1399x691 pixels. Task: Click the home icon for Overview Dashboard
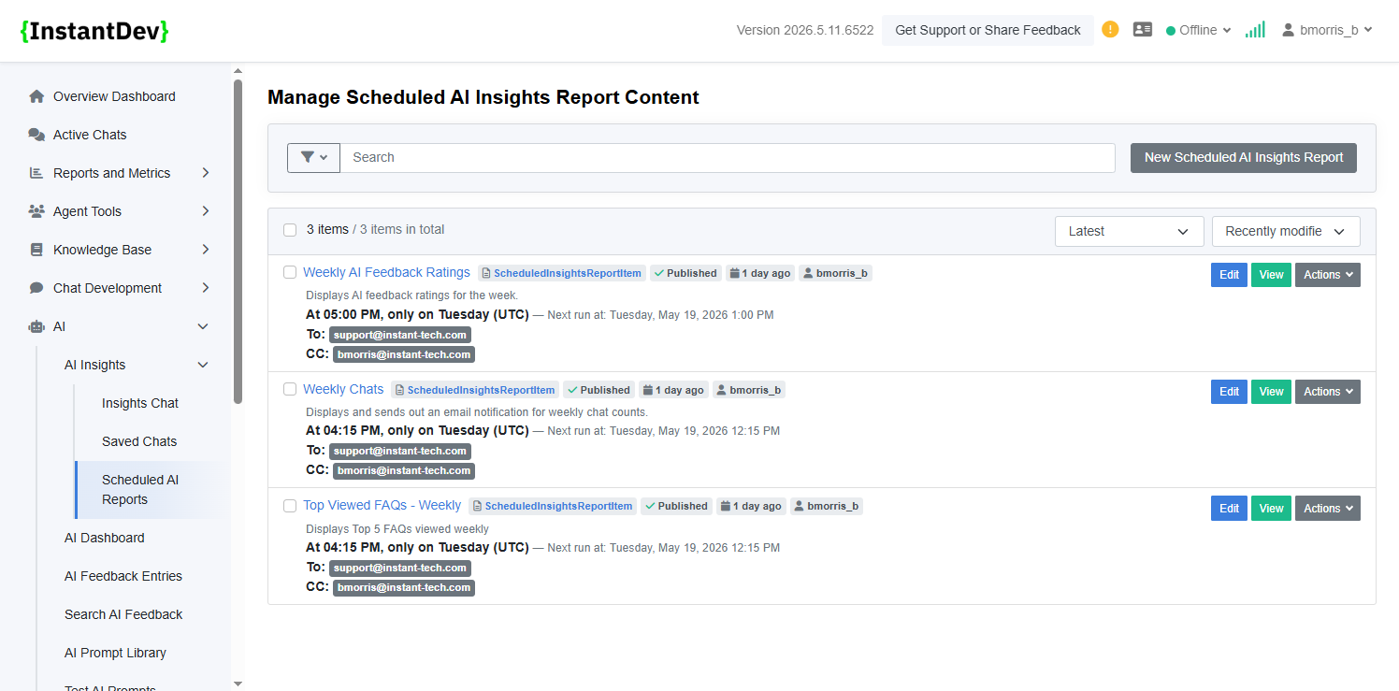pos(36,96)
